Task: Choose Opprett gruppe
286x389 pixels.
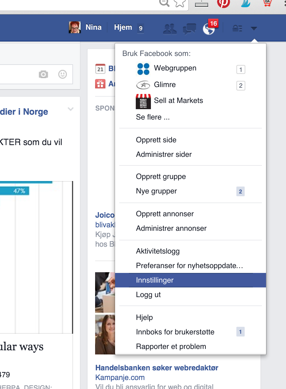Action: (161, 177)
